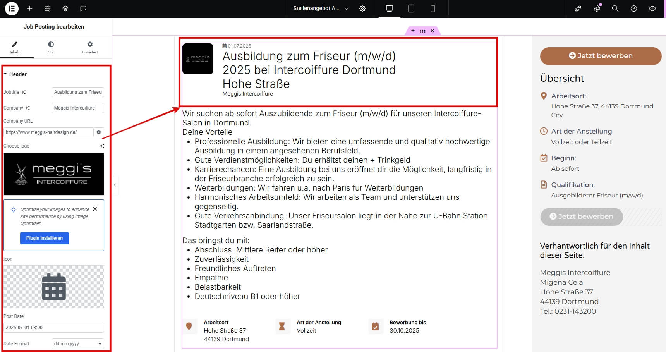The height and width of the screenshot is (352, 666).
Task: Expand the Stellenangebot document dropdown
Action: [x=346, y=9]
